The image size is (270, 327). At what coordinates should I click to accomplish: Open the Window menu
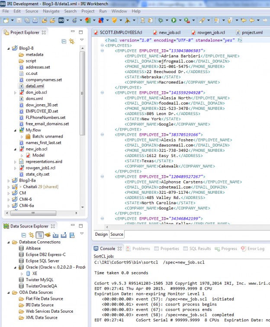pos(119,11)
